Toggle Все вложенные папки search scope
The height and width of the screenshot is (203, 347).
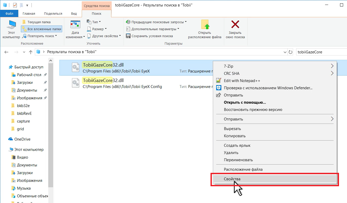42,29
